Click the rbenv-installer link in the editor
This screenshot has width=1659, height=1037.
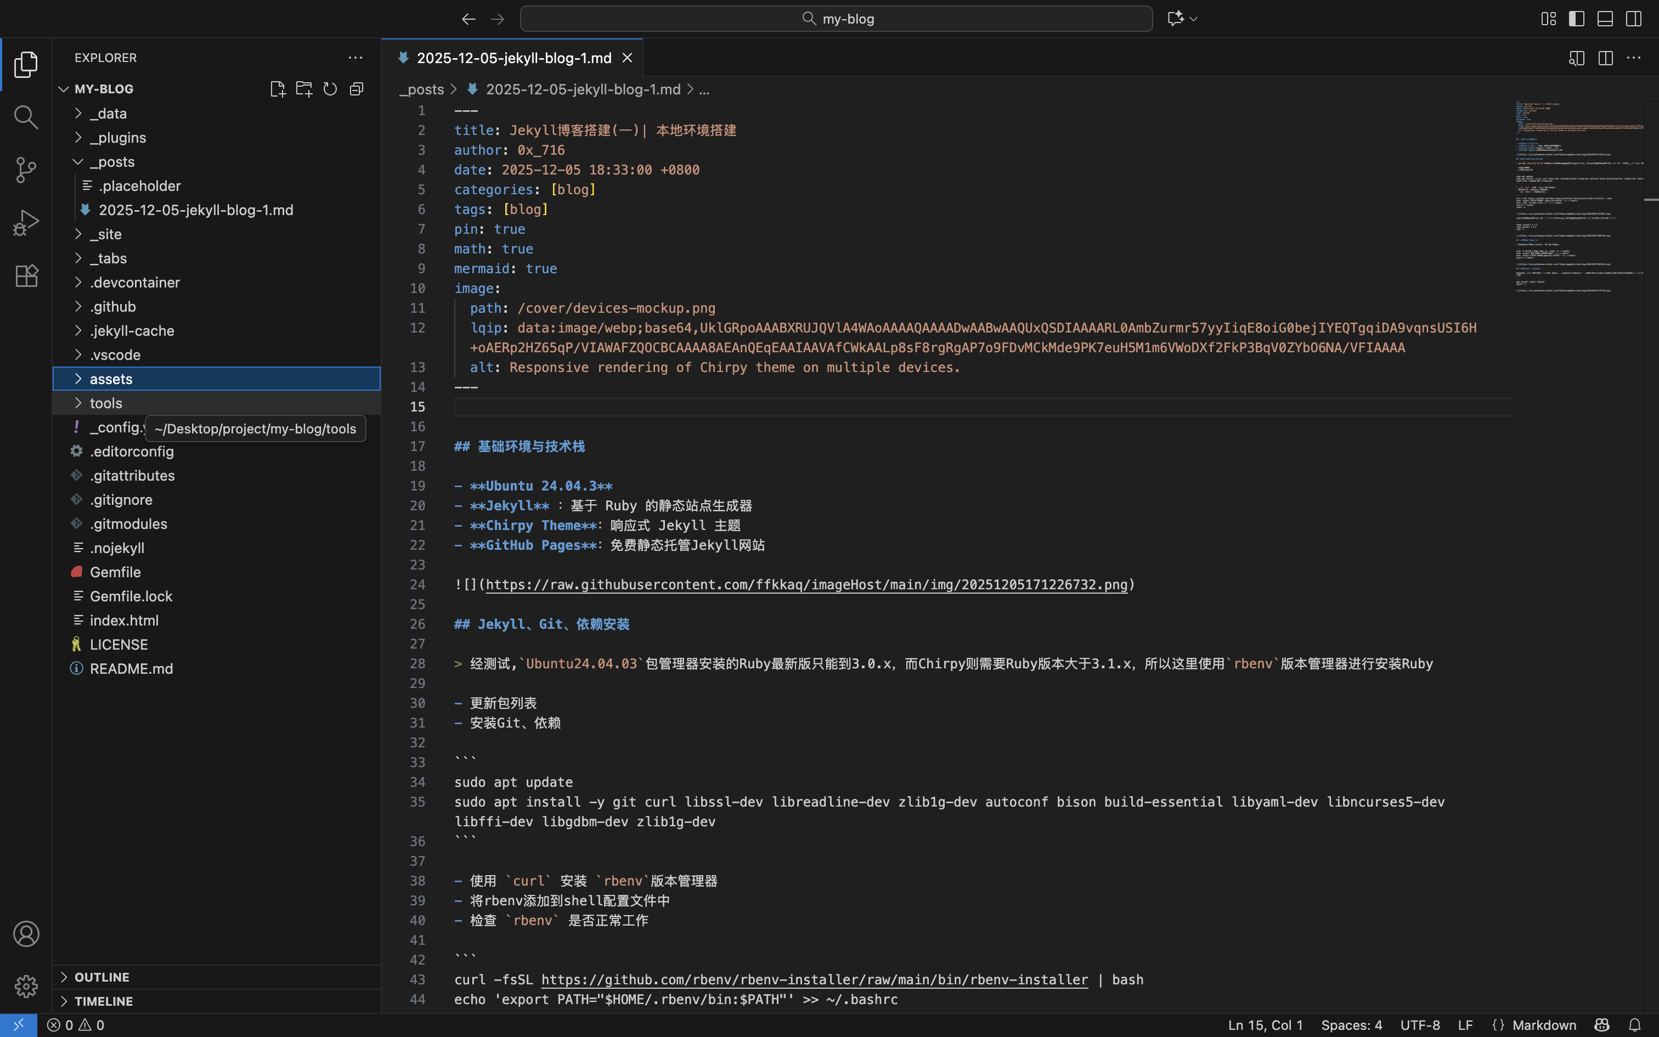815,979
